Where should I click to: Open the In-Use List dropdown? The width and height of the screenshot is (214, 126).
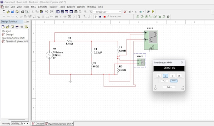pos(107,12)
